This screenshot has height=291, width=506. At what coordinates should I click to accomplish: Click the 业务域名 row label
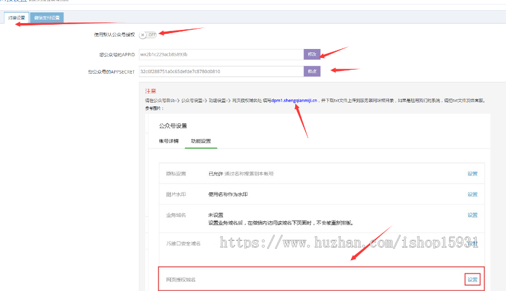point(175,215)
